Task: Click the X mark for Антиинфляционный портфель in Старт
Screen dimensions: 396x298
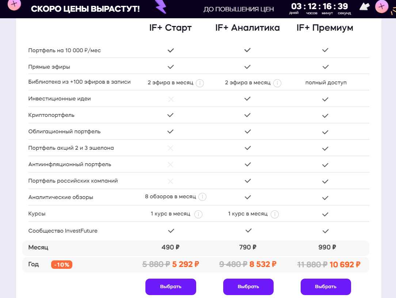Action: click(170, 164)
